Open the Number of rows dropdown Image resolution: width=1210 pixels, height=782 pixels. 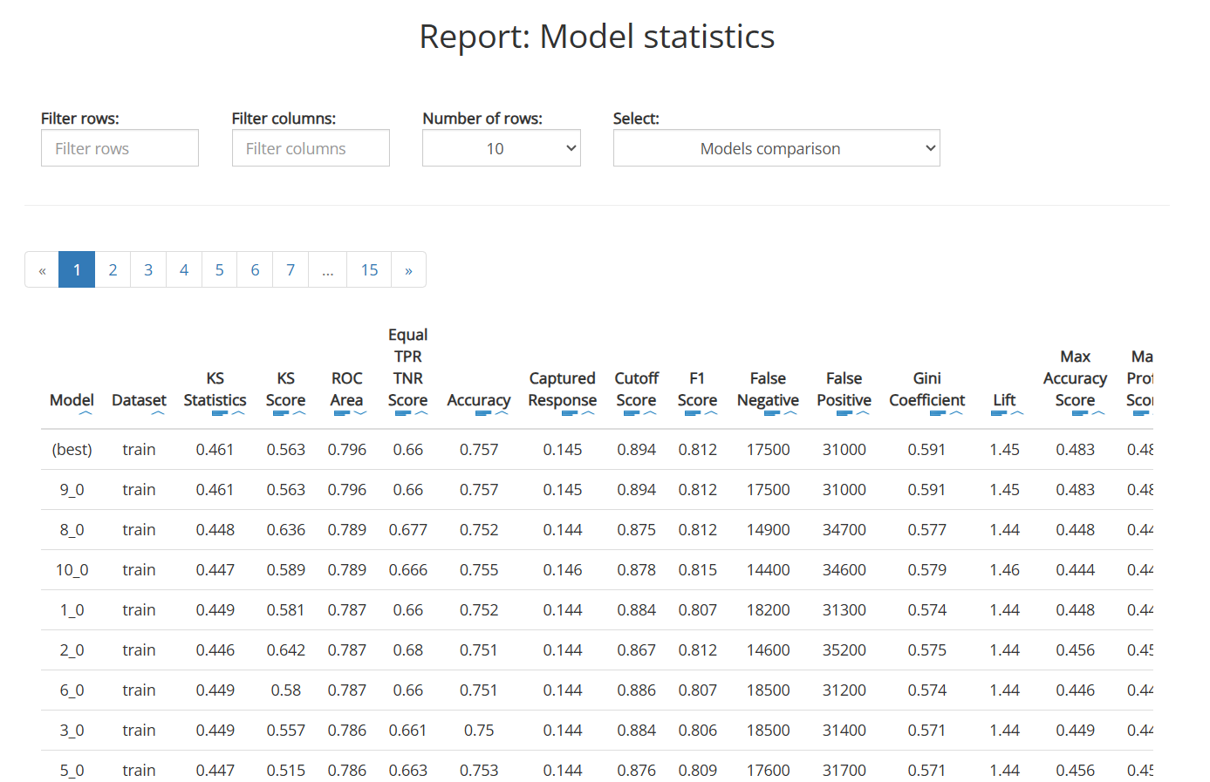tap(501, 148)
